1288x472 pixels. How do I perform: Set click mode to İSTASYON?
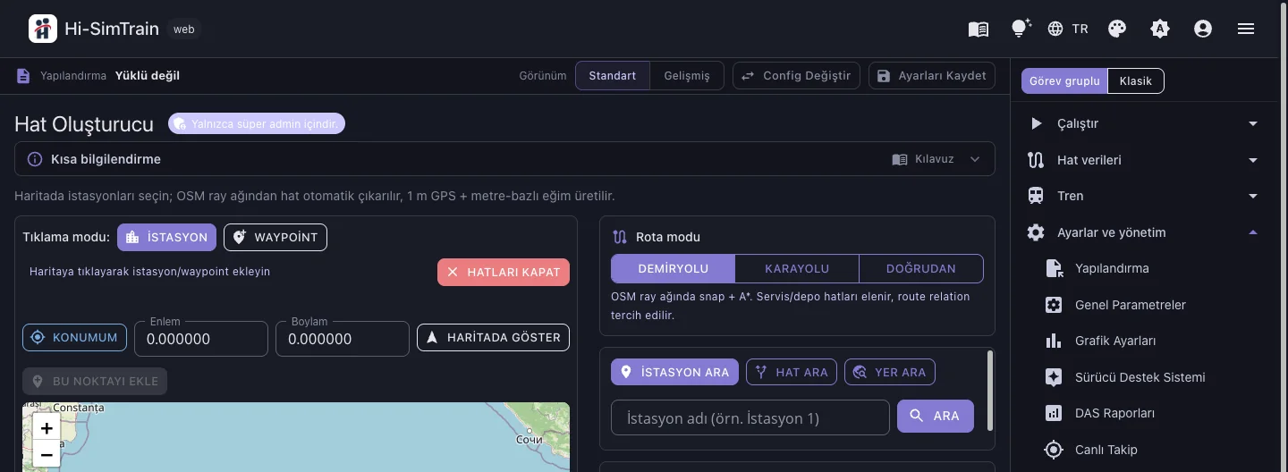point(166,237)
